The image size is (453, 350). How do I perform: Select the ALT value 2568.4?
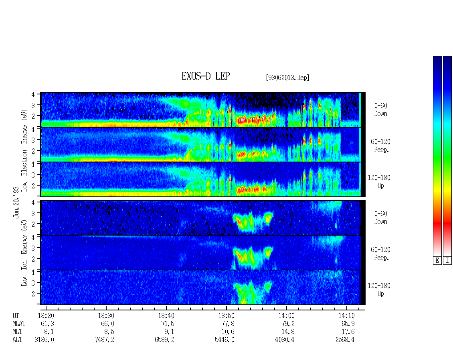(345, 340)
